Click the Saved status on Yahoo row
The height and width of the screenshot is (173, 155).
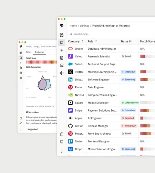[x=126, y=56]
